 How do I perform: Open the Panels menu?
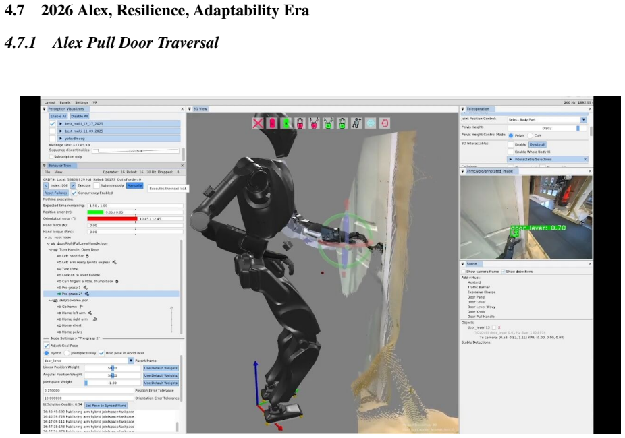click(x=65, y=102)
